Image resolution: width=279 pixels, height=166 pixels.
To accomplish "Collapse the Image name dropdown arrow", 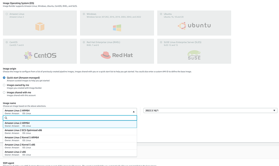I will [133, 111].
